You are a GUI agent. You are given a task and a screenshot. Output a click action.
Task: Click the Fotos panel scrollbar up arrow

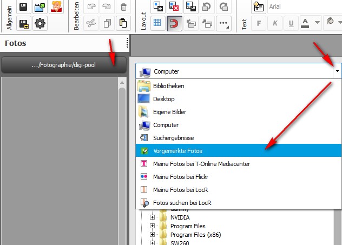pyautogui.click(x=122, y=82)
